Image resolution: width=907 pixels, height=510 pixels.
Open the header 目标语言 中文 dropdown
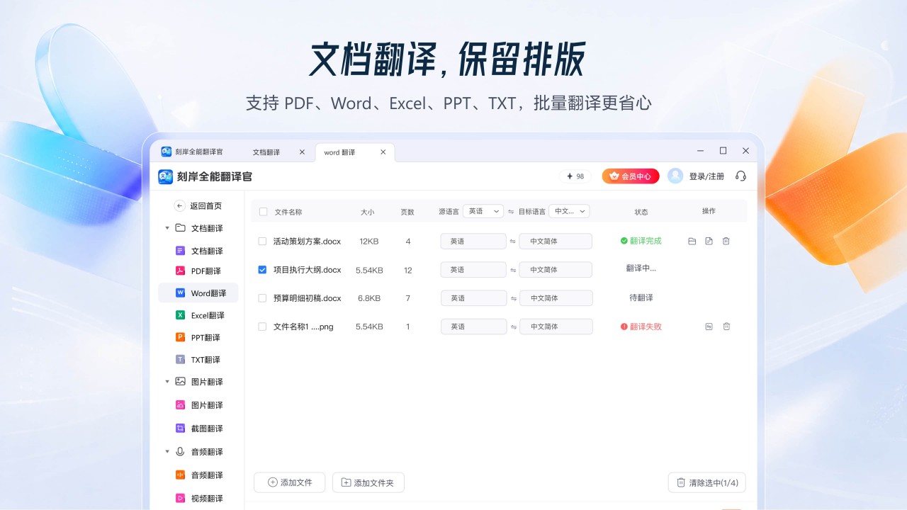pos(569,211)
